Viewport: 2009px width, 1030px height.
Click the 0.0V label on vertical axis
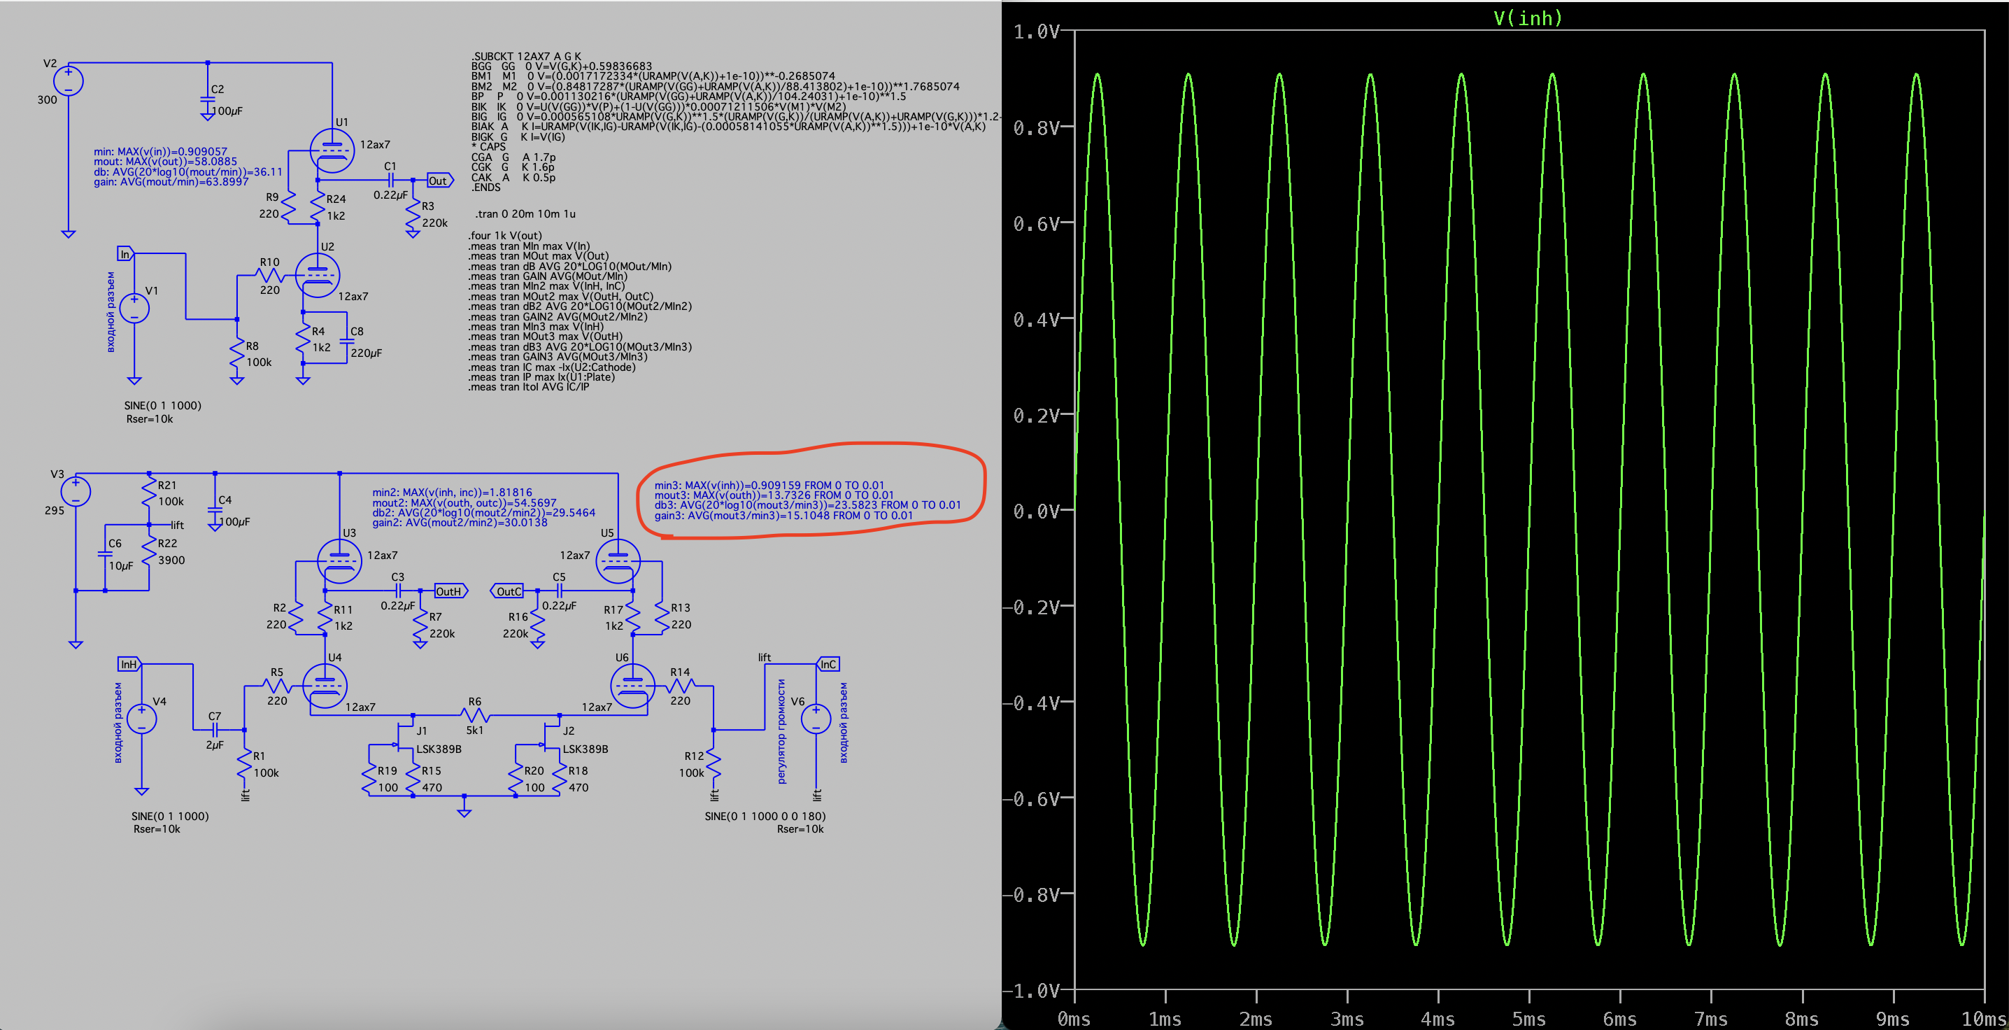pos(1037,511)
